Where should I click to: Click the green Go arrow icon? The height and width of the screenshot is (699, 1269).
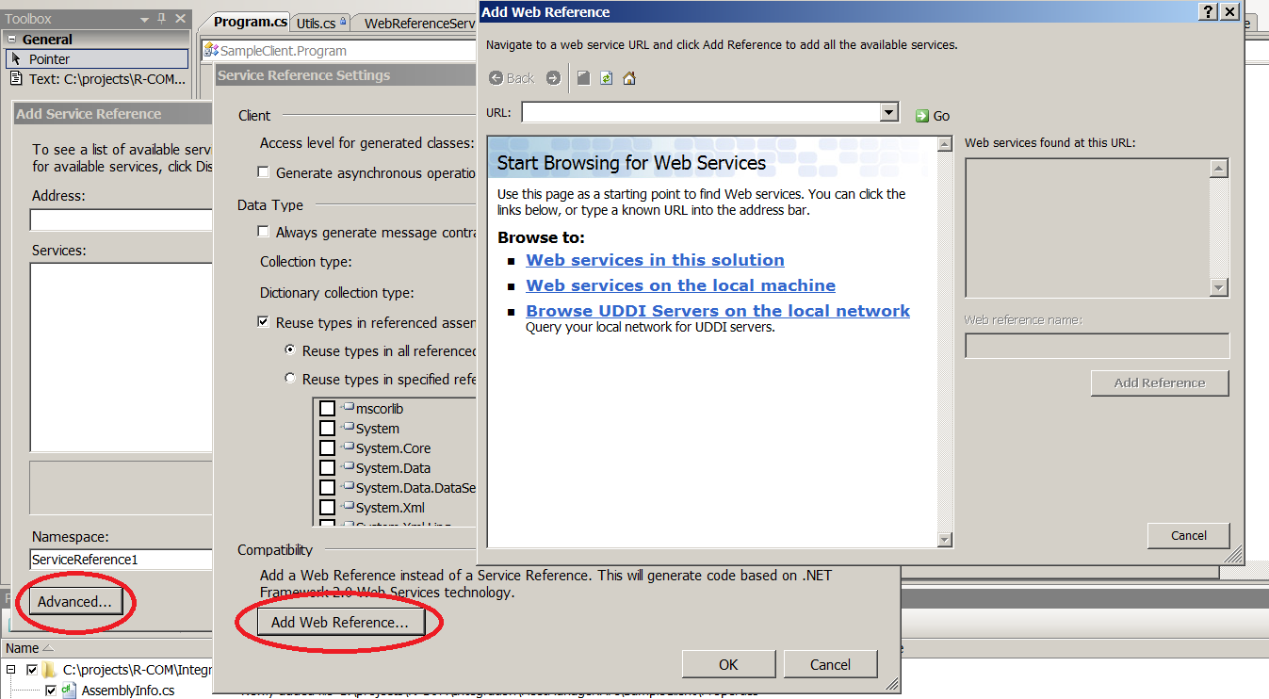coord(920,115)
